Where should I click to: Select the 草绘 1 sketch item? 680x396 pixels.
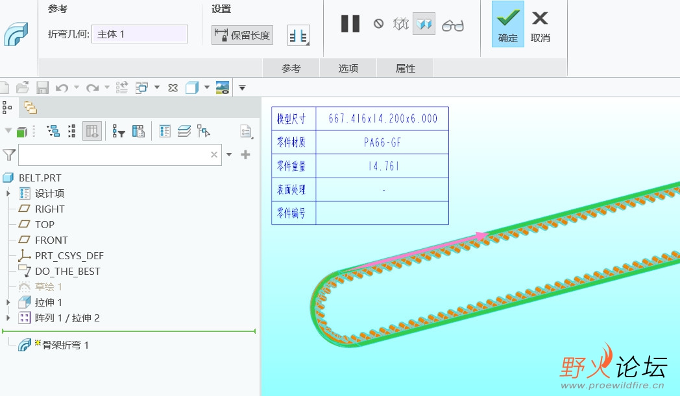coord(48,287)
